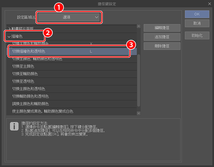Click the 取消 cancel button
This screenshot has width=214, height=167.
(x=197, y=23)
